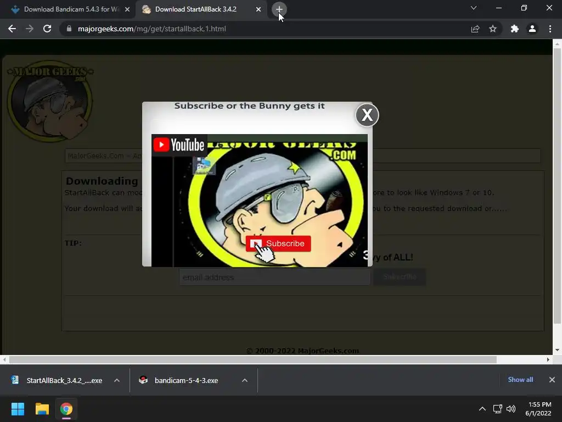Reload the current page

[x=47, y=29]
